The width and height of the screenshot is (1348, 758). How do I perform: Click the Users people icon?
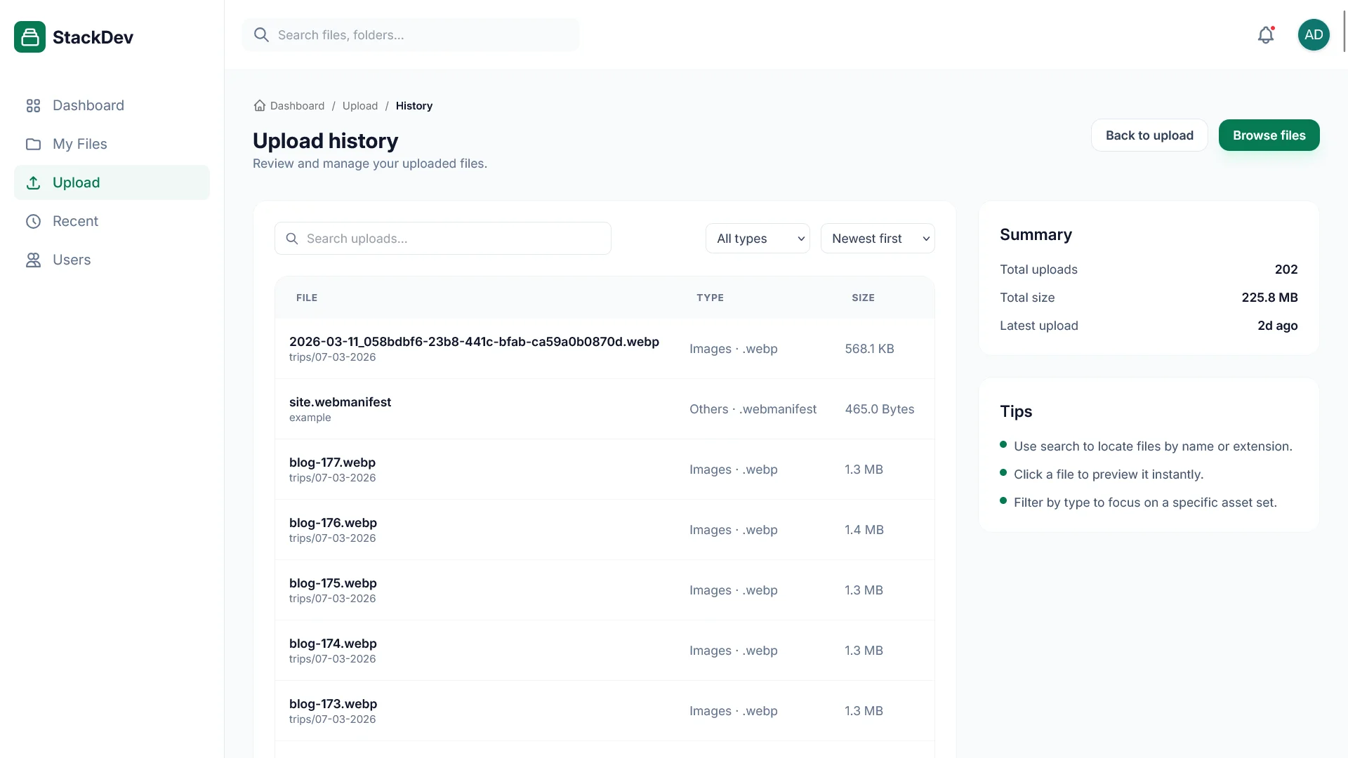[33, 260]
